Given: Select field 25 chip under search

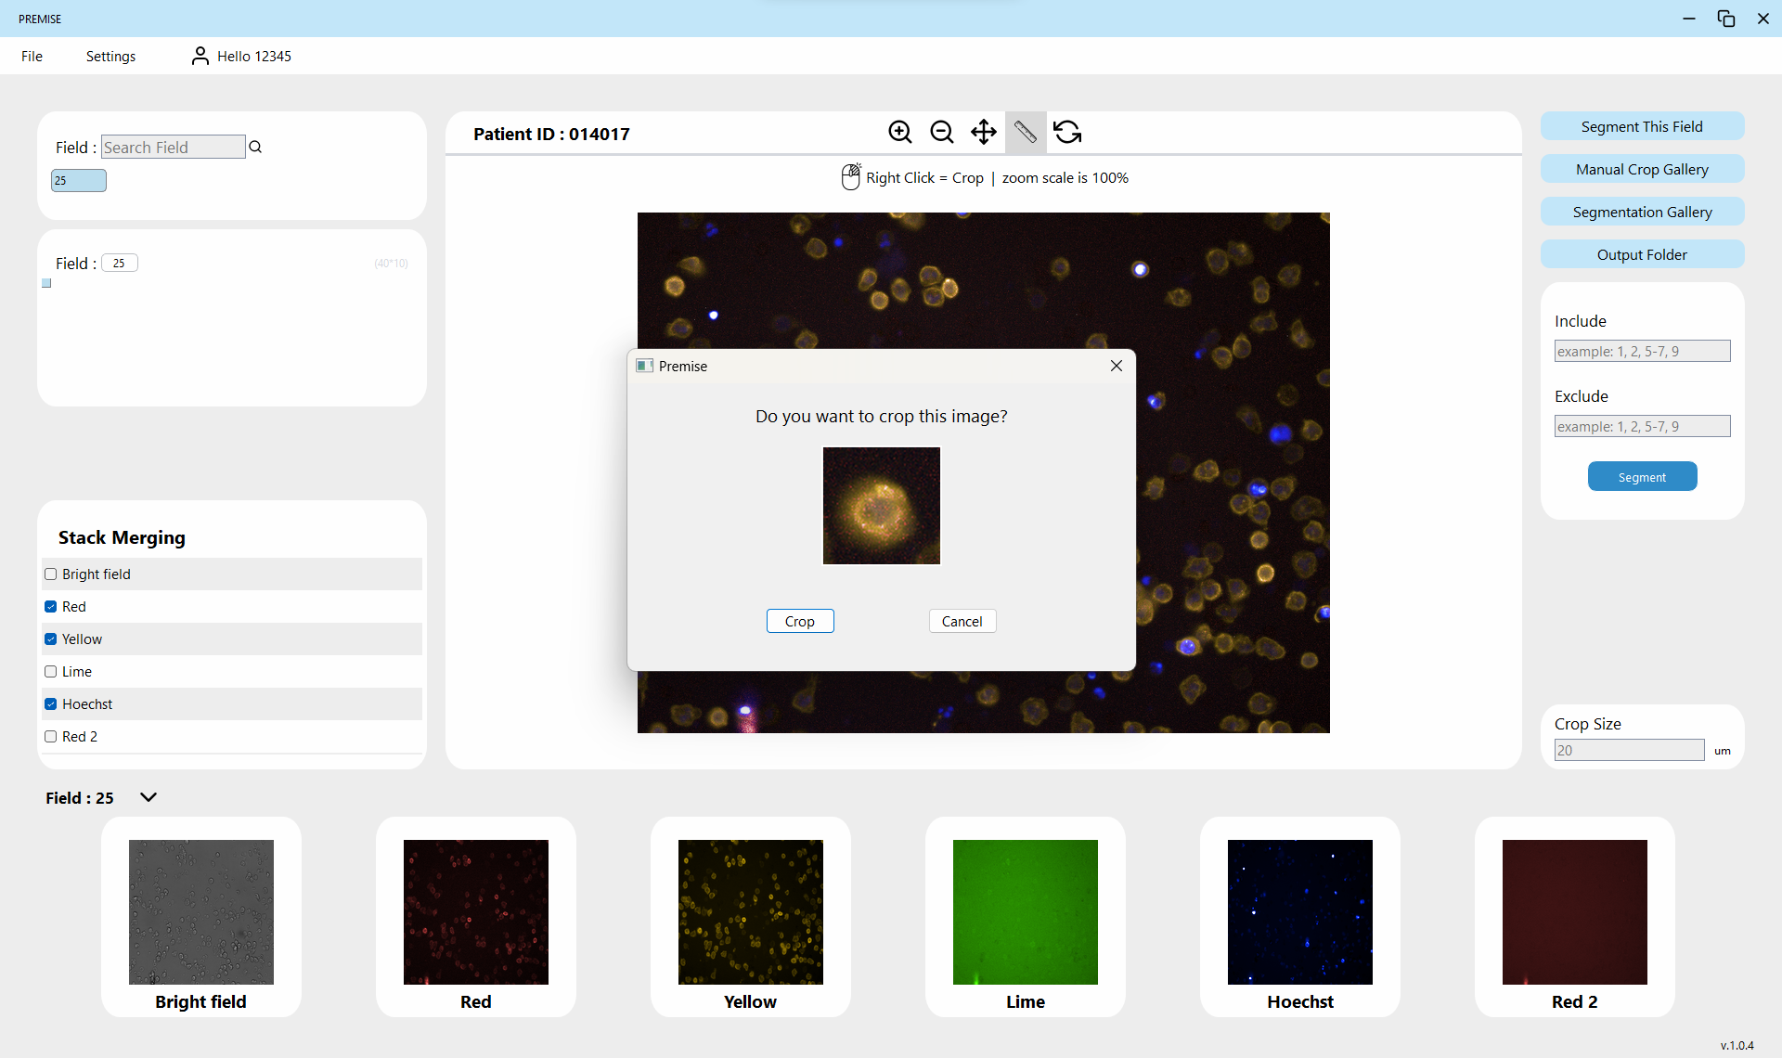Looking at the screenshot, I should [78, 181].
